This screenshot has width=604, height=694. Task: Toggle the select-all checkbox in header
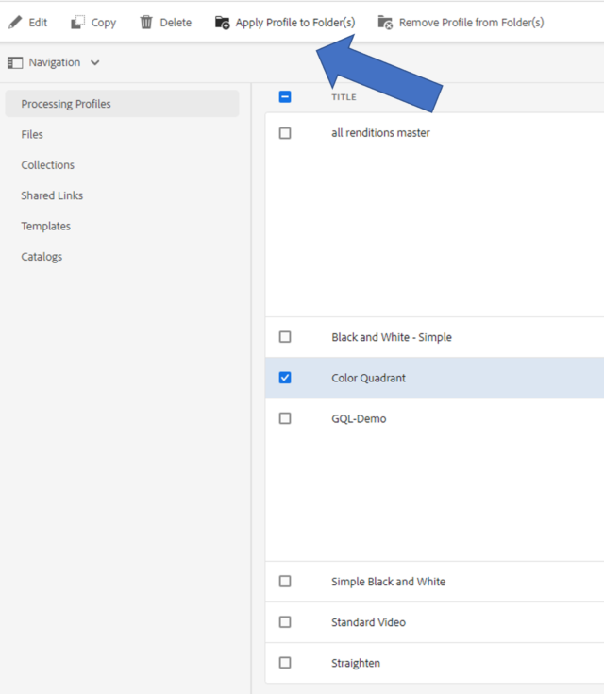pyautogui.click(x=285, y=96)
